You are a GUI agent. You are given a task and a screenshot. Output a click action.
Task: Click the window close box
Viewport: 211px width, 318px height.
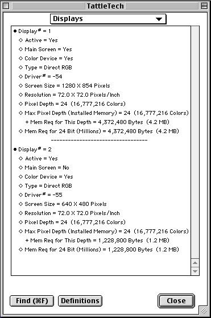click(x=6, y=6)
